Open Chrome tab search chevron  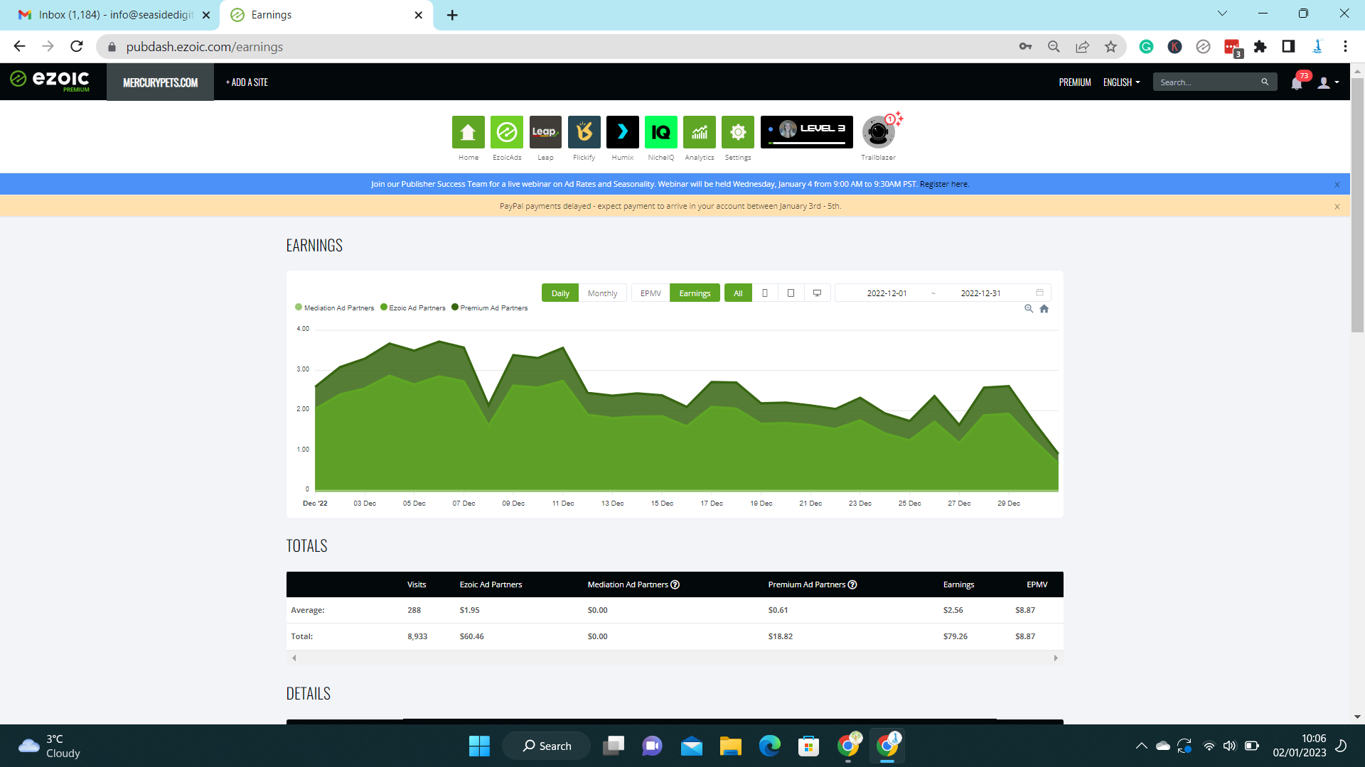pyautogui.click(x=1222, y=13)
